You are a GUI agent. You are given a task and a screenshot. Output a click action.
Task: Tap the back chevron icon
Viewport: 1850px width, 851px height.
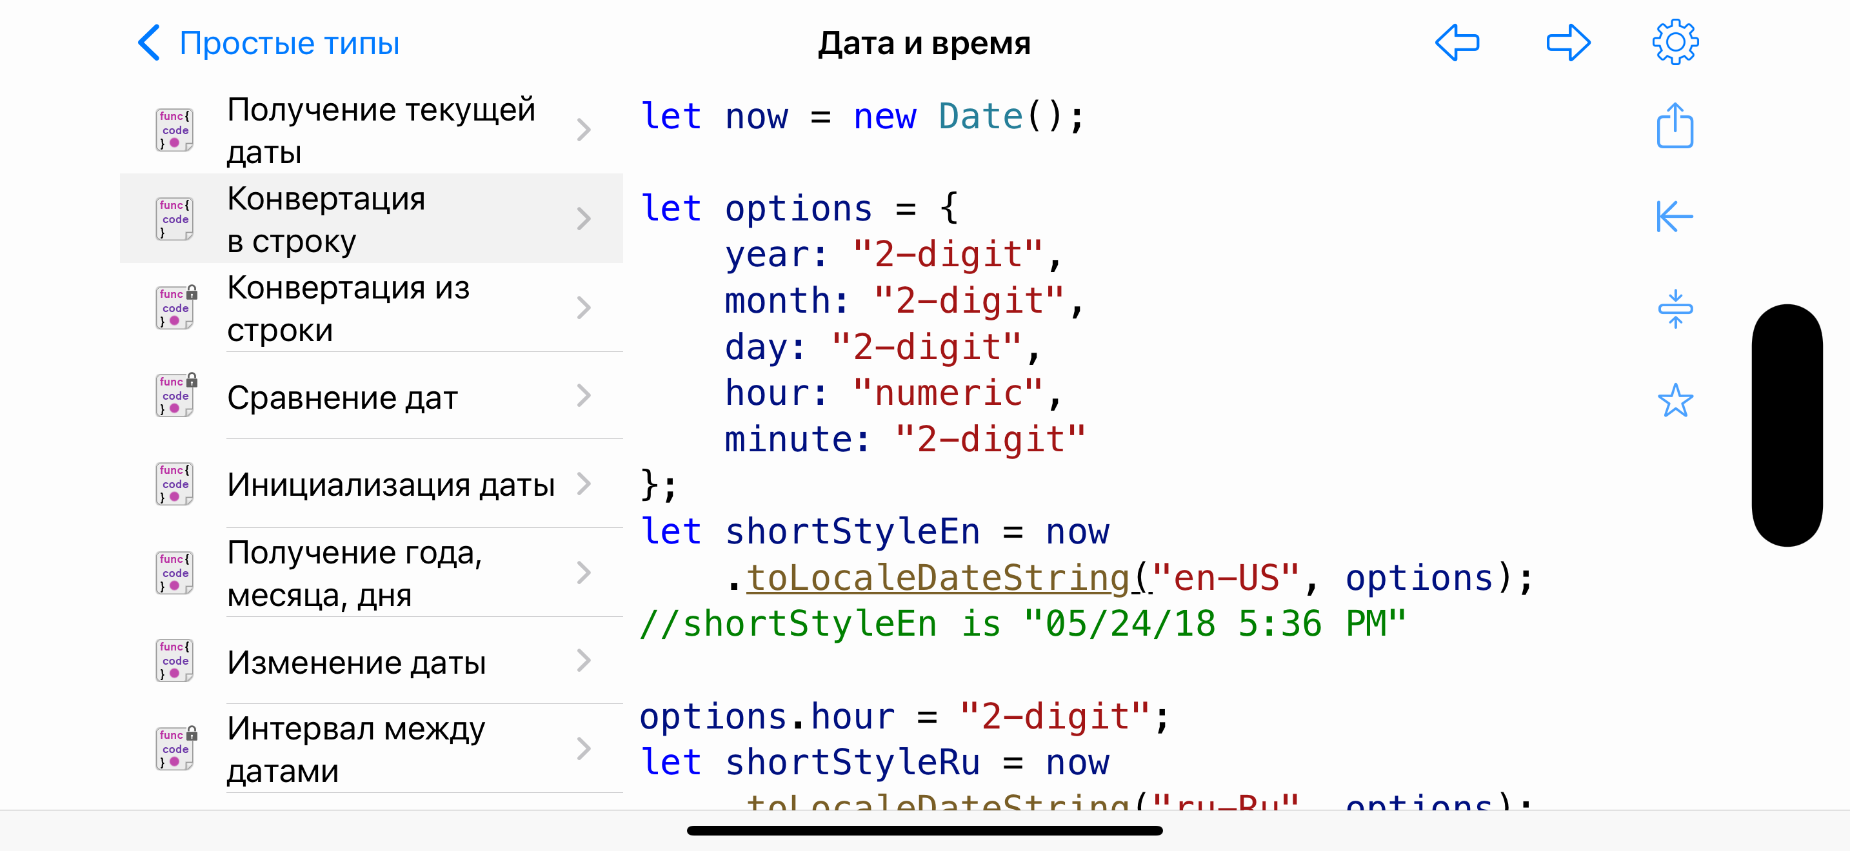tap(148, 43)
